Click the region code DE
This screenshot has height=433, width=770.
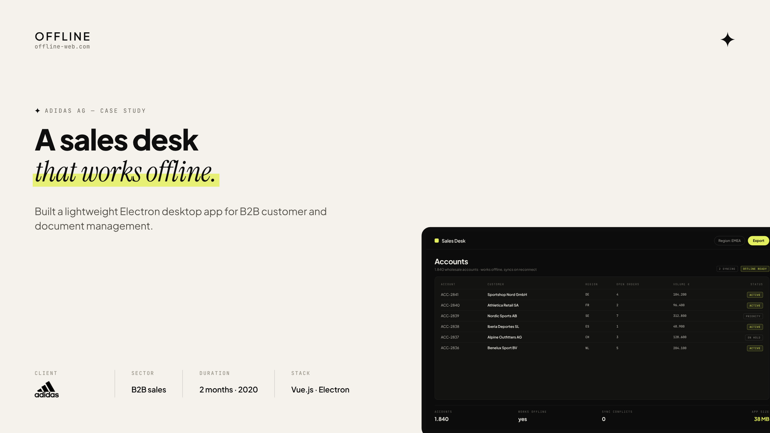pyautogui.click(x=587, y=294)
